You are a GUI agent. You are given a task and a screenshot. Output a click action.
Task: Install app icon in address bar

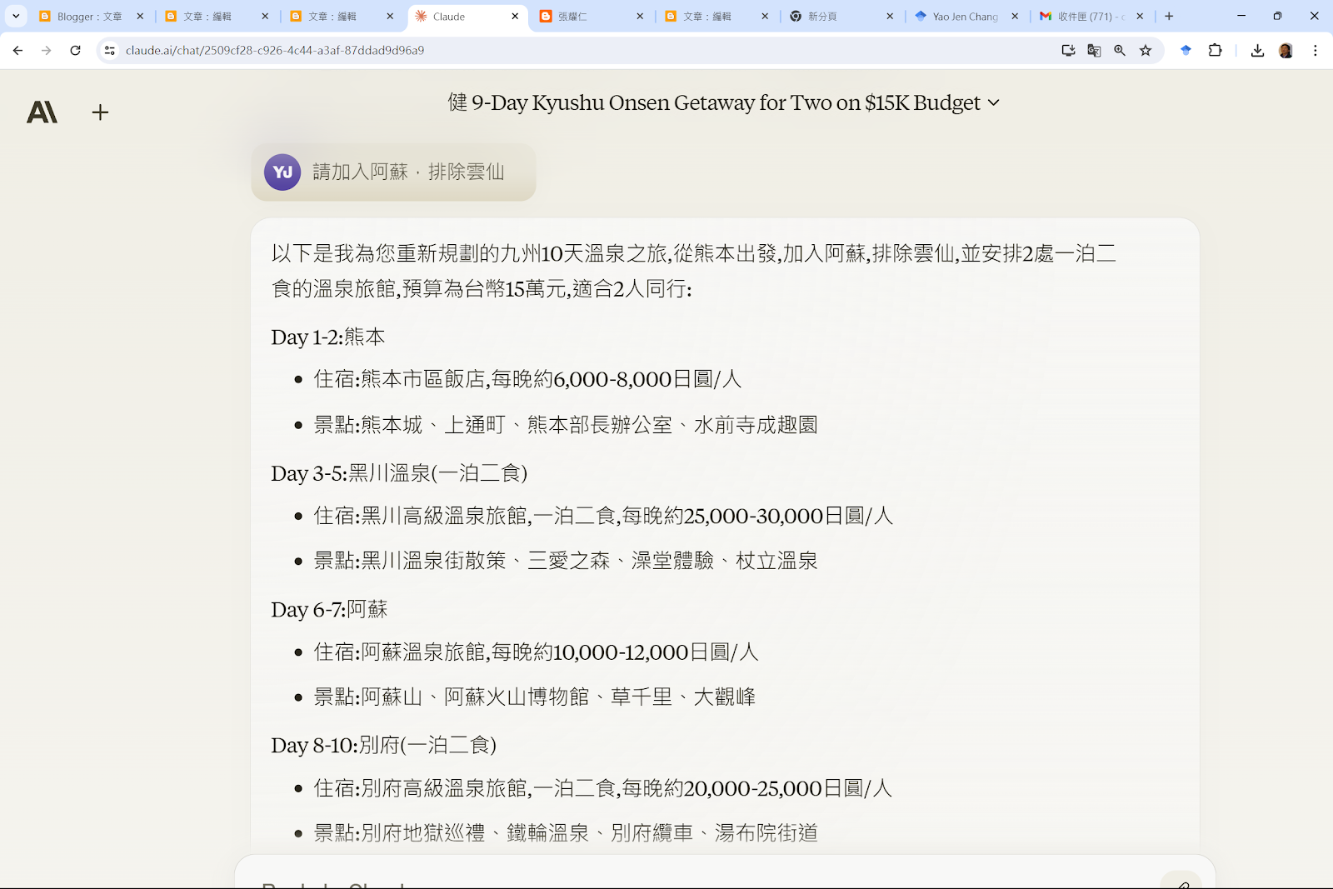point(1068,51)
